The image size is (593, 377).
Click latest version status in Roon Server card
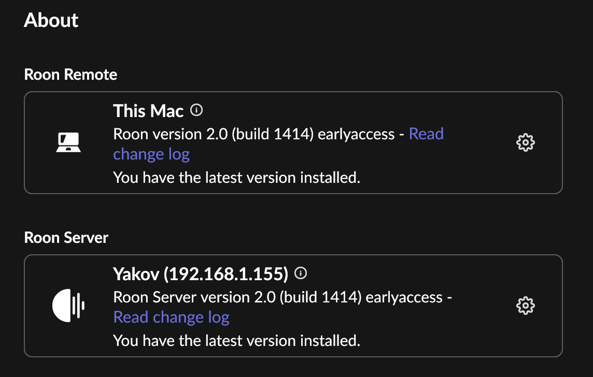237,341
